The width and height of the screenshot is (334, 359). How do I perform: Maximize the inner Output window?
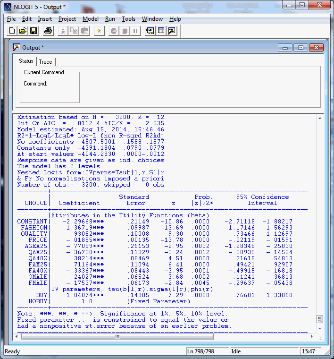click(x=301, y=48)
